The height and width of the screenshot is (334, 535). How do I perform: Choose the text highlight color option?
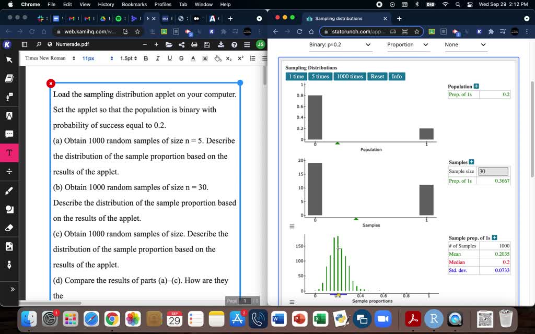click(205, 58)
